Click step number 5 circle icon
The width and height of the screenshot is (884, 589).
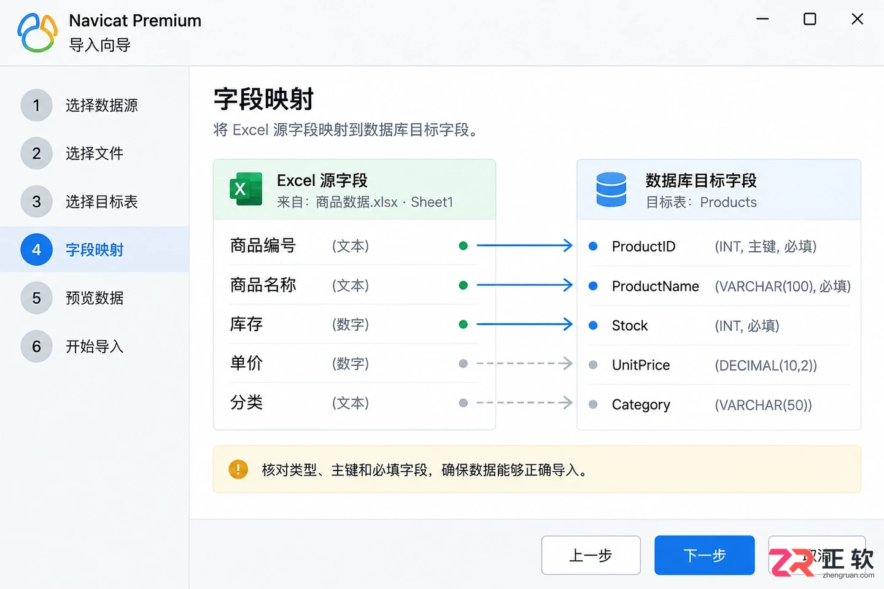[x=36, y=298]
